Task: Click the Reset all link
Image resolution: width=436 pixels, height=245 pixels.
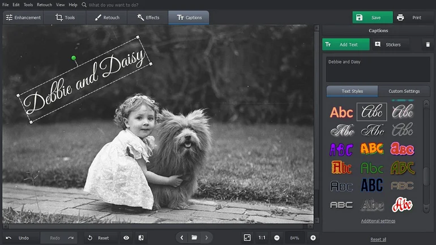Action: click(x=378, y=239)
